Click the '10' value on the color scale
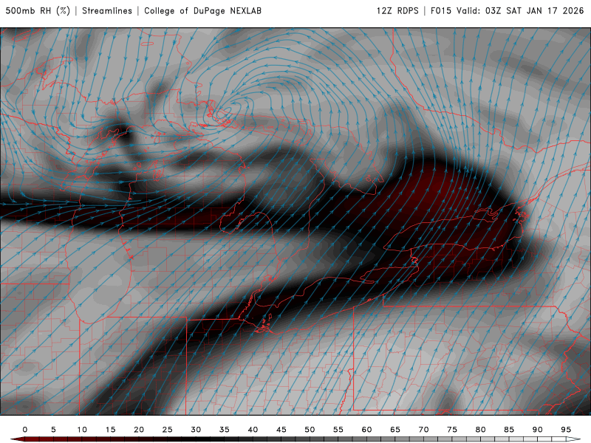Image resolution: width=591 pixels, height=443 pixels. click(x=82, y=430)
